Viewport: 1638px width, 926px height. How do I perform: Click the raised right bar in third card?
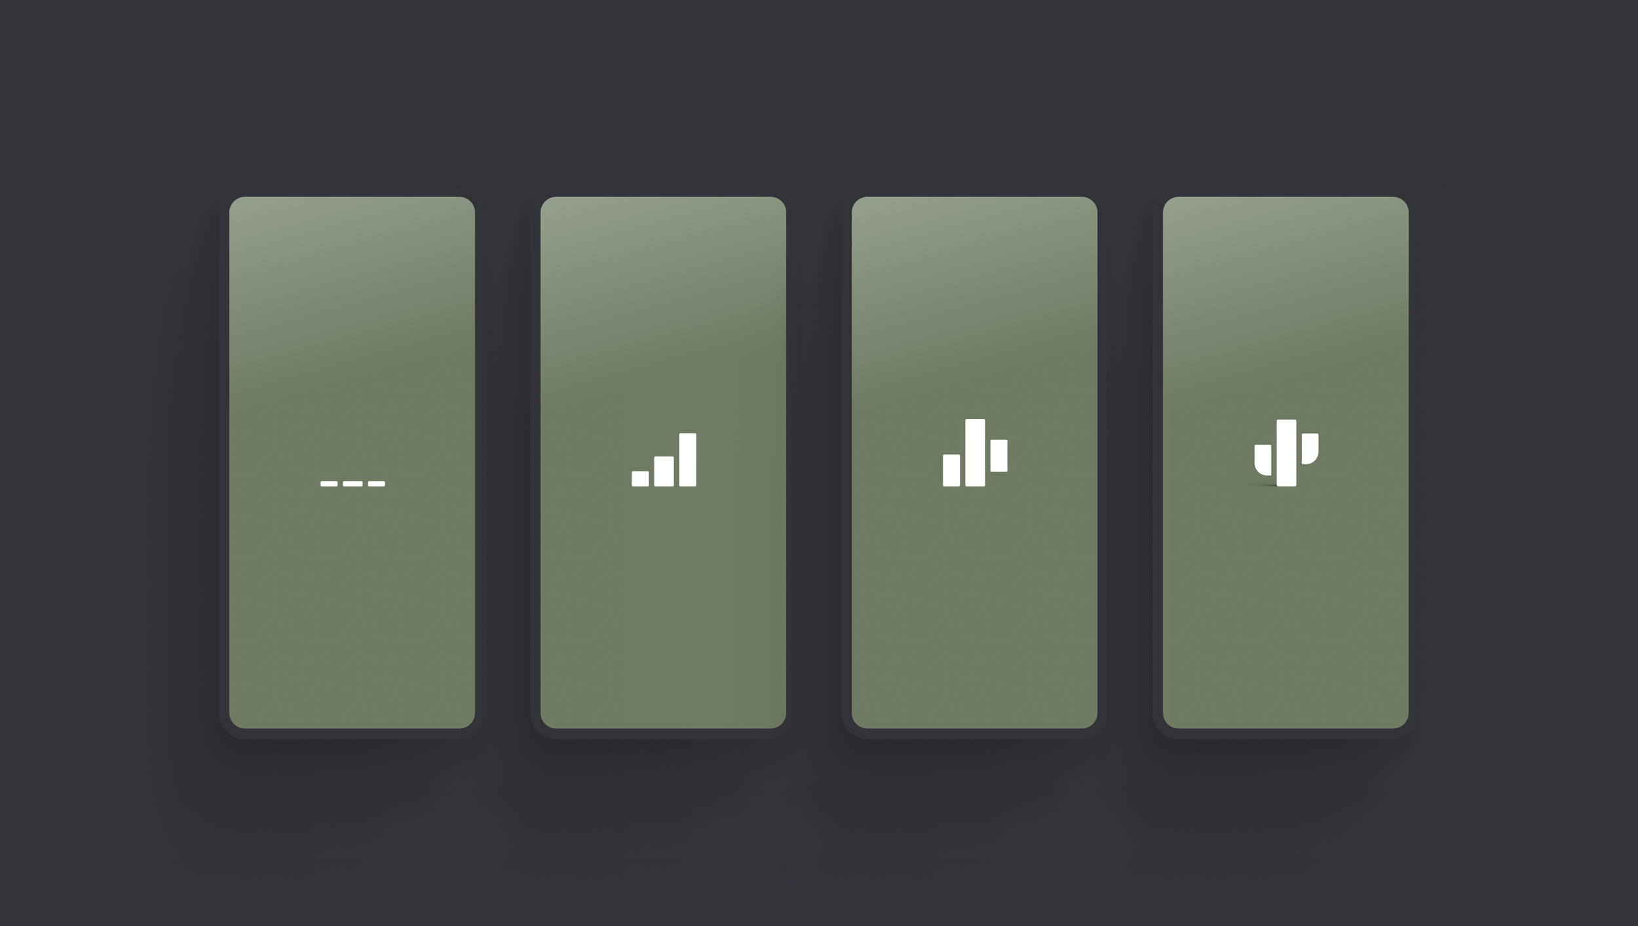[999, 456]
